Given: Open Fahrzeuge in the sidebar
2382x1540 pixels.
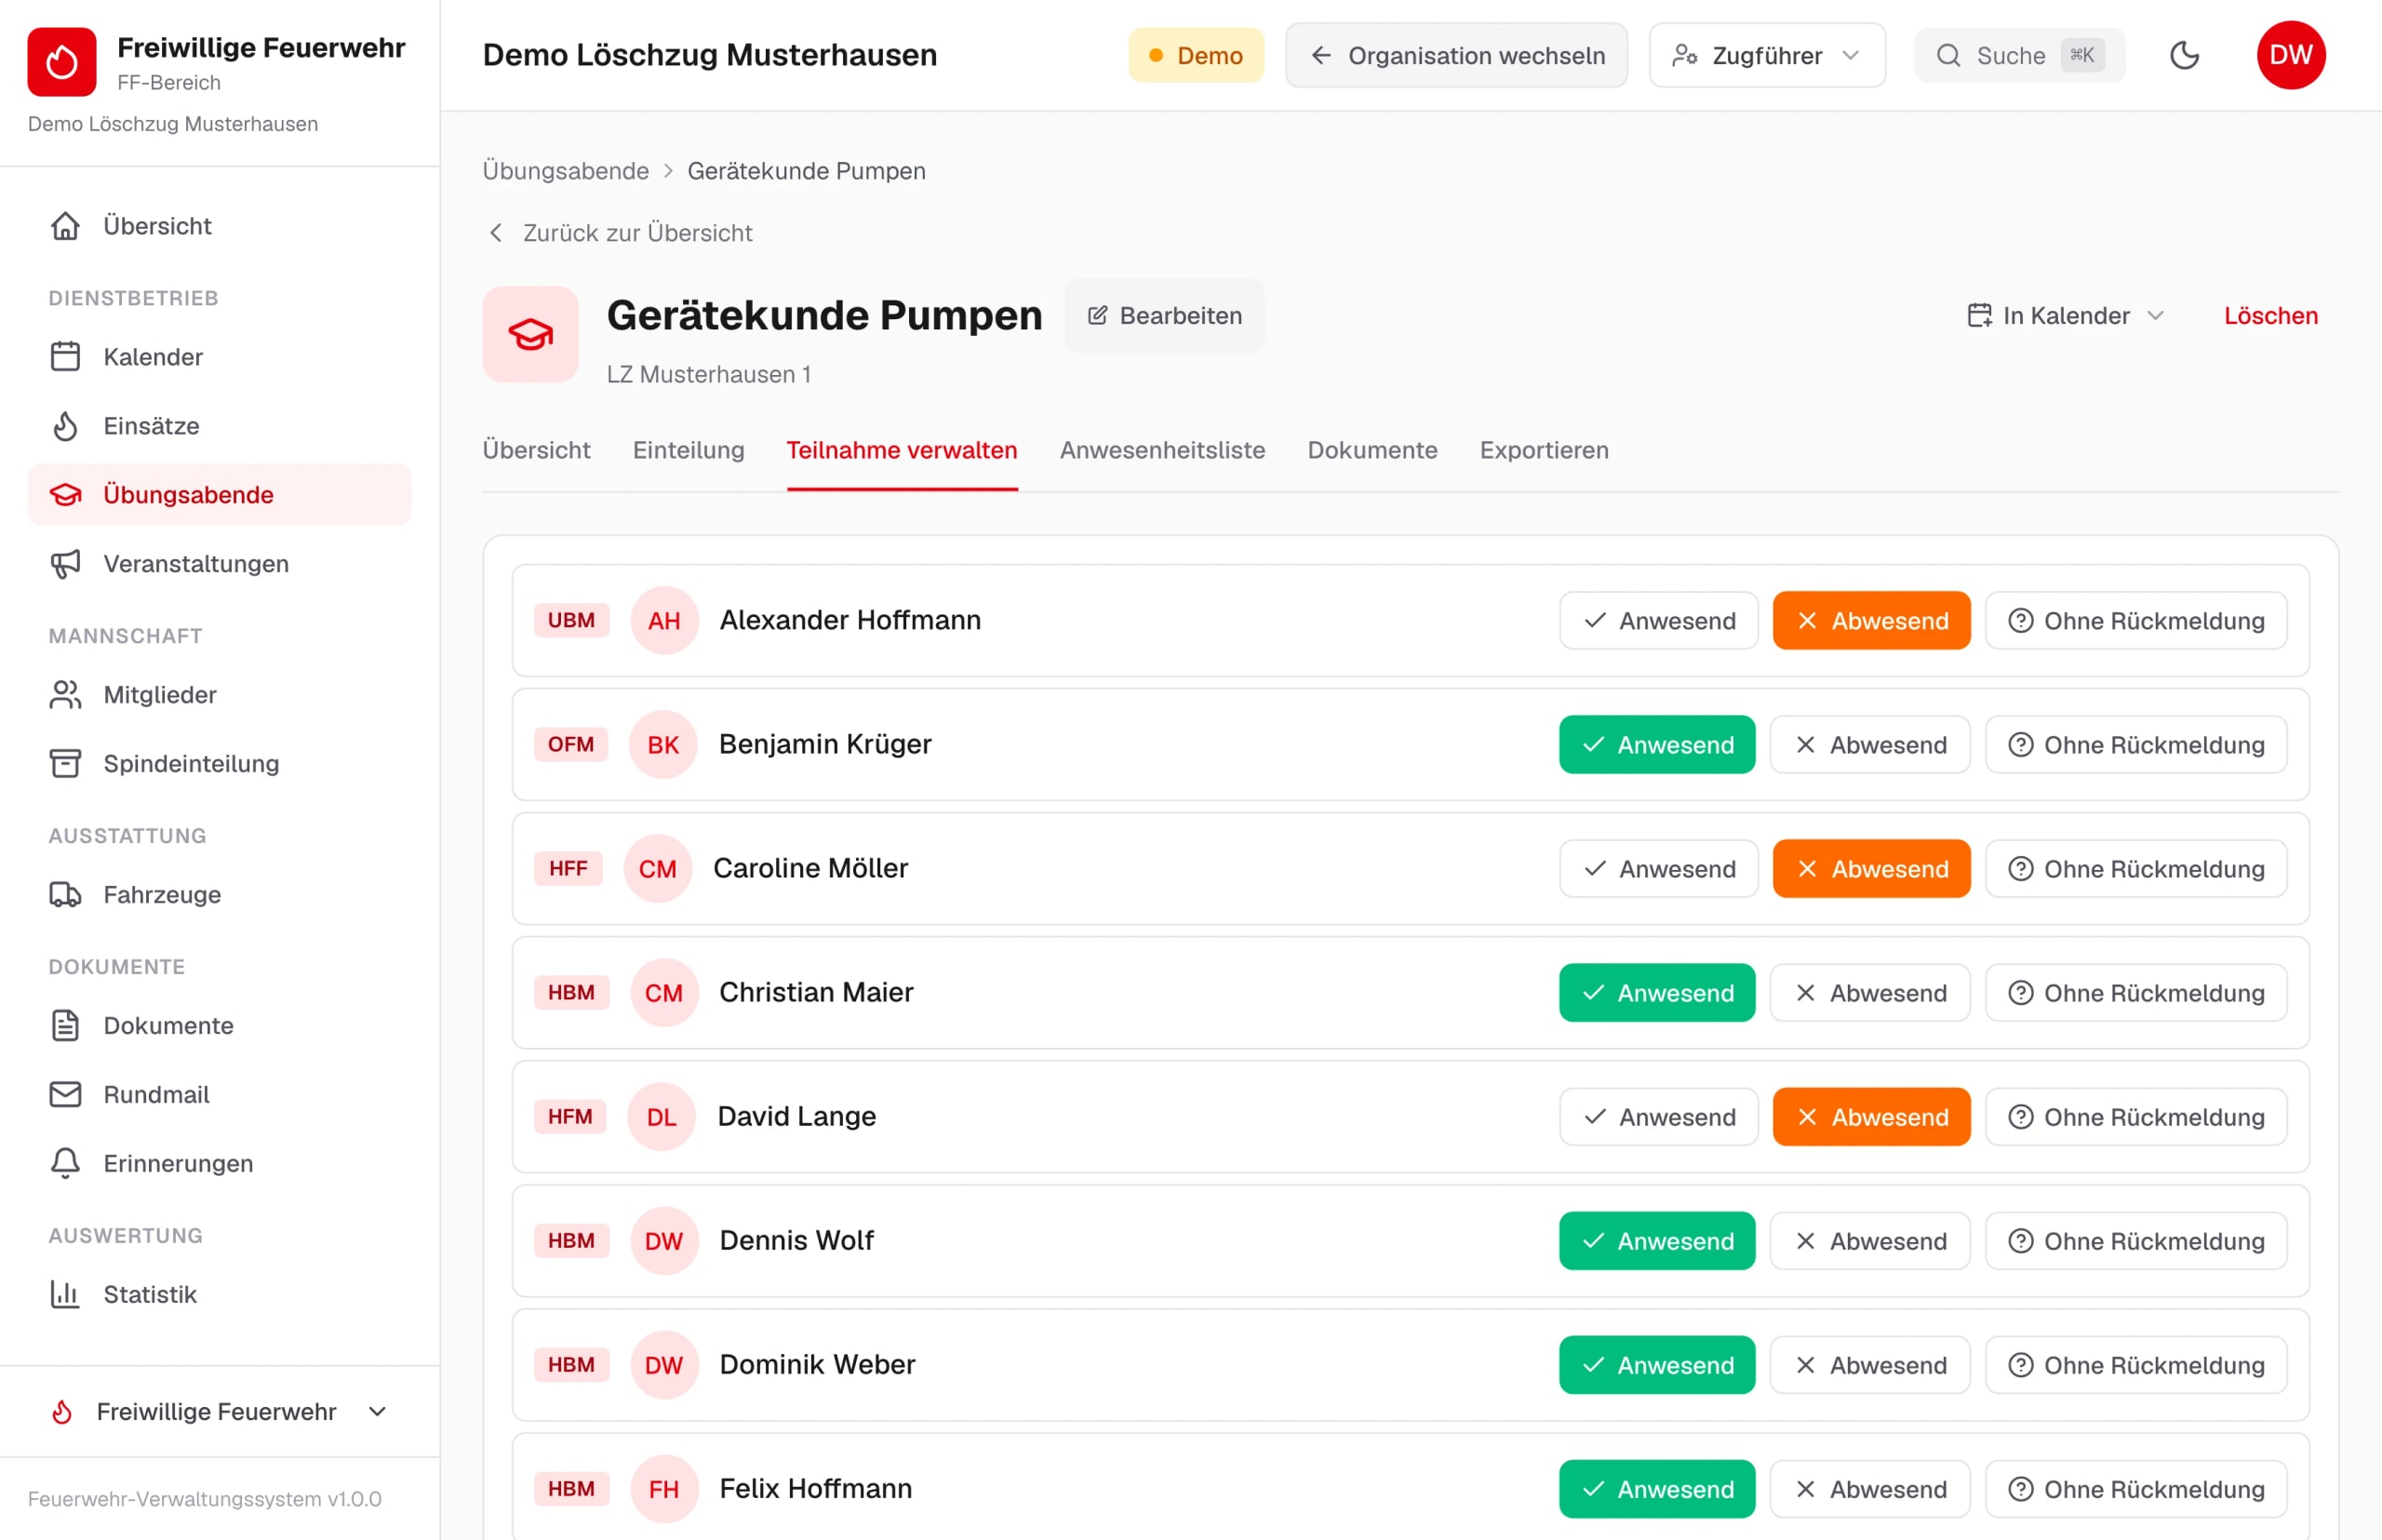Looking at the screenshot, I should click(x=219, y=895).
